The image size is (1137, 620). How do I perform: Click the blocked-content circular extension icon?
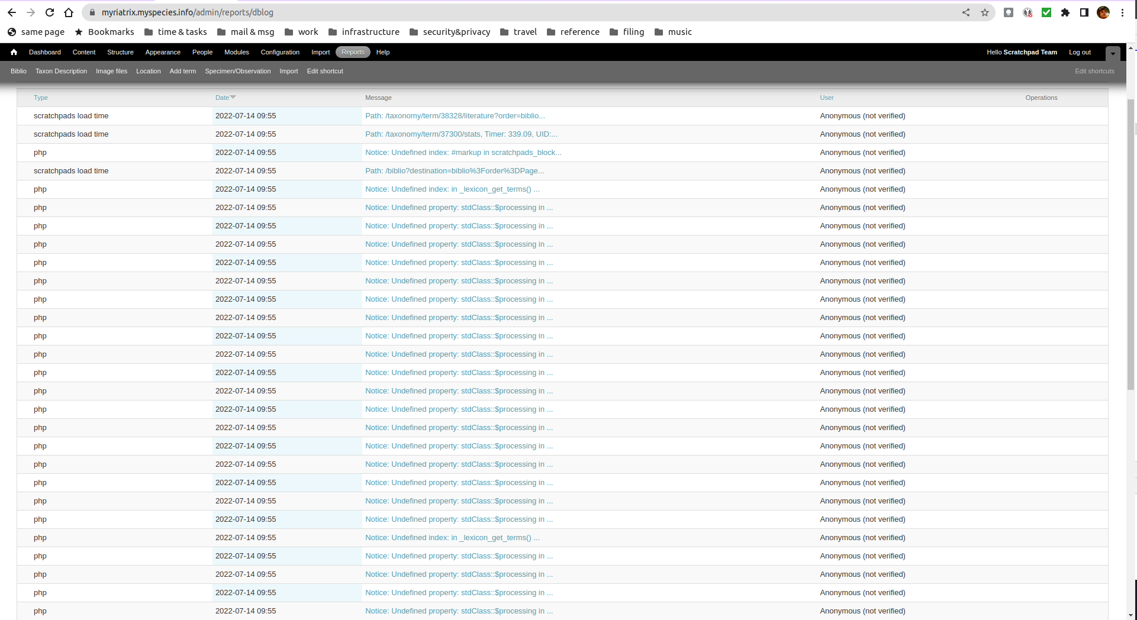pyautogui.click(x=1028, y=12)
